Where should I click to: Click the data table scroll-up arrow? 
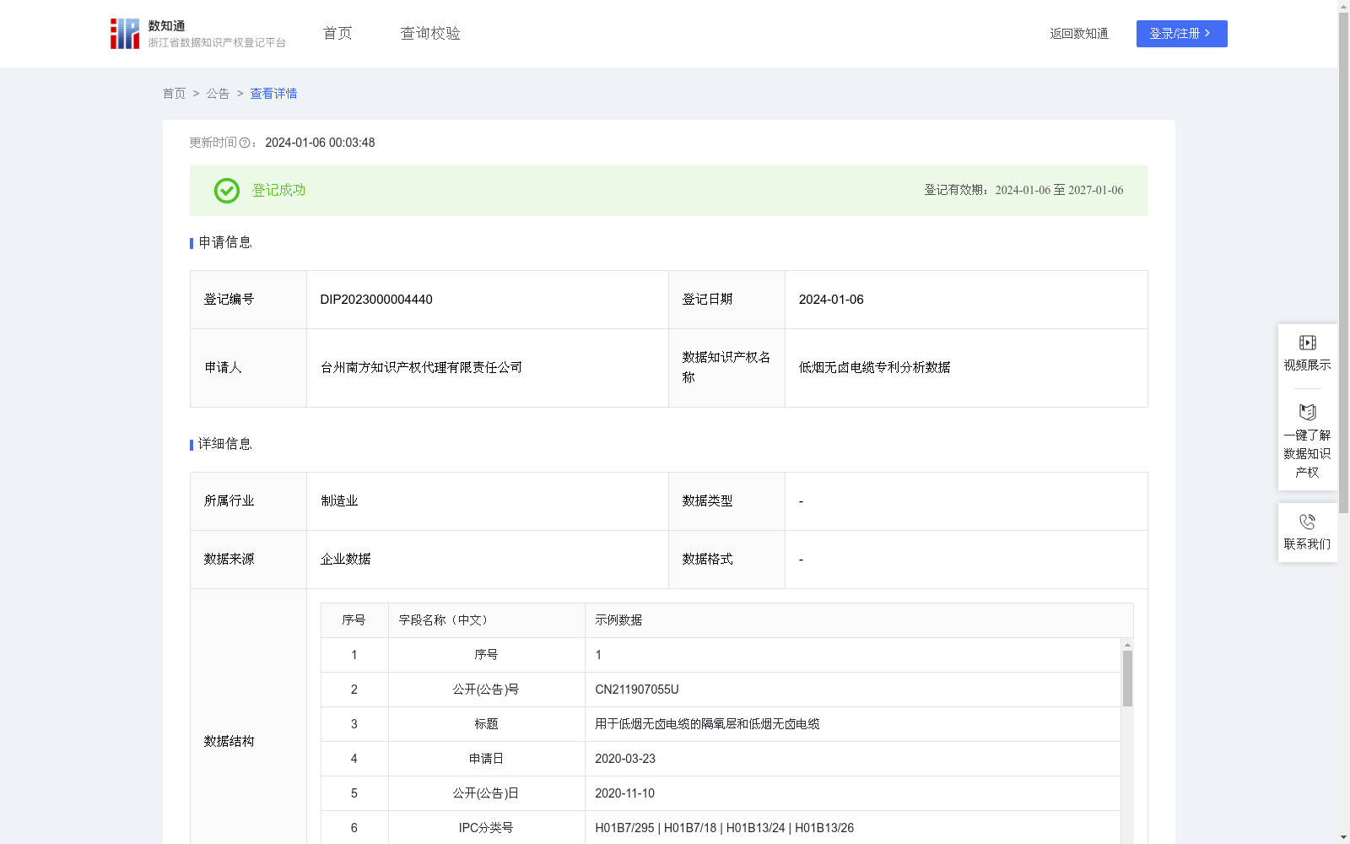pos(1127,645)
